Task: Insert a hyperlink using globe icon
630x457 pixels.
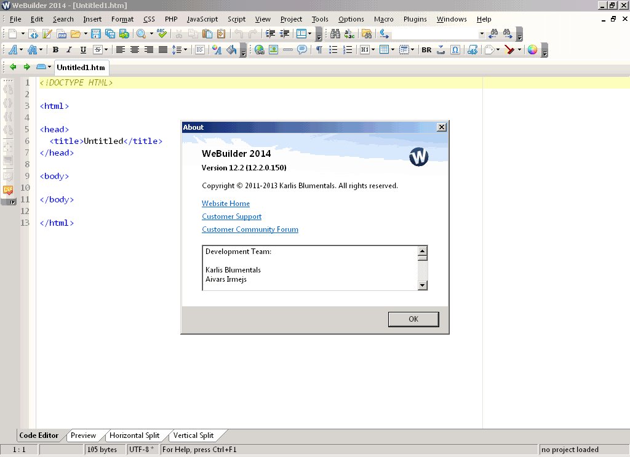Action: click(x=260, y=50)
